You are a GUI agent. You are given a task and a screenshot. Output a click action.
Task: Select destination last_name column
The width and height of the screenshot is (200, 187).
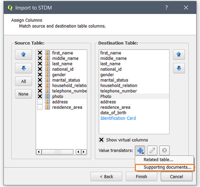click(x=134, y=64)
